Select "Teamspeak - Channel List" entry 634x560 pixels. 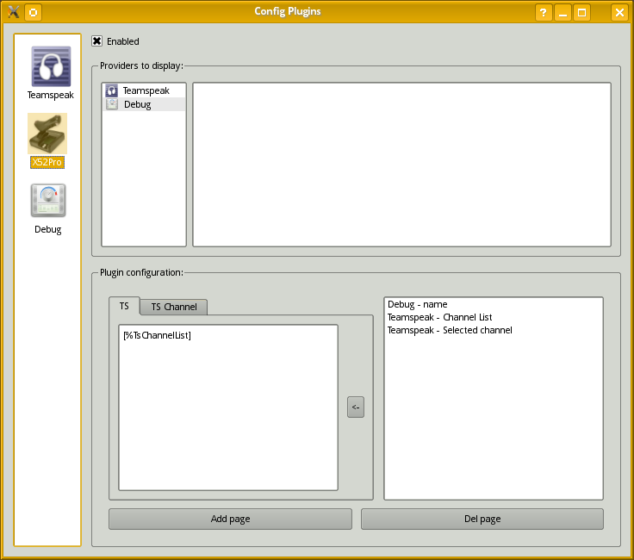click(x=439, y=317)
